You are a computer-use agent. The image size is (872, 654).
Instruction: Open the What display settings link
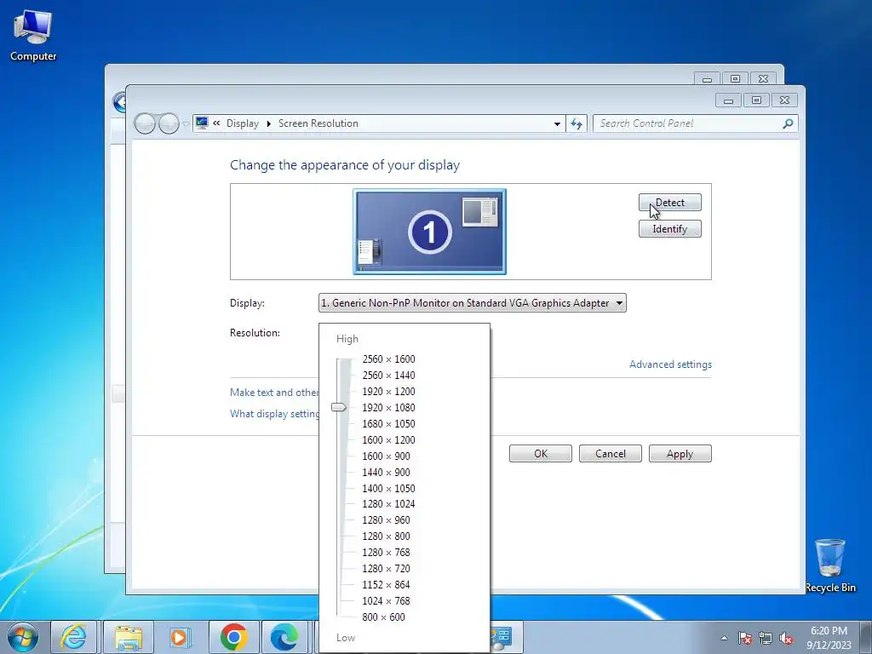[x=274, y=414]
